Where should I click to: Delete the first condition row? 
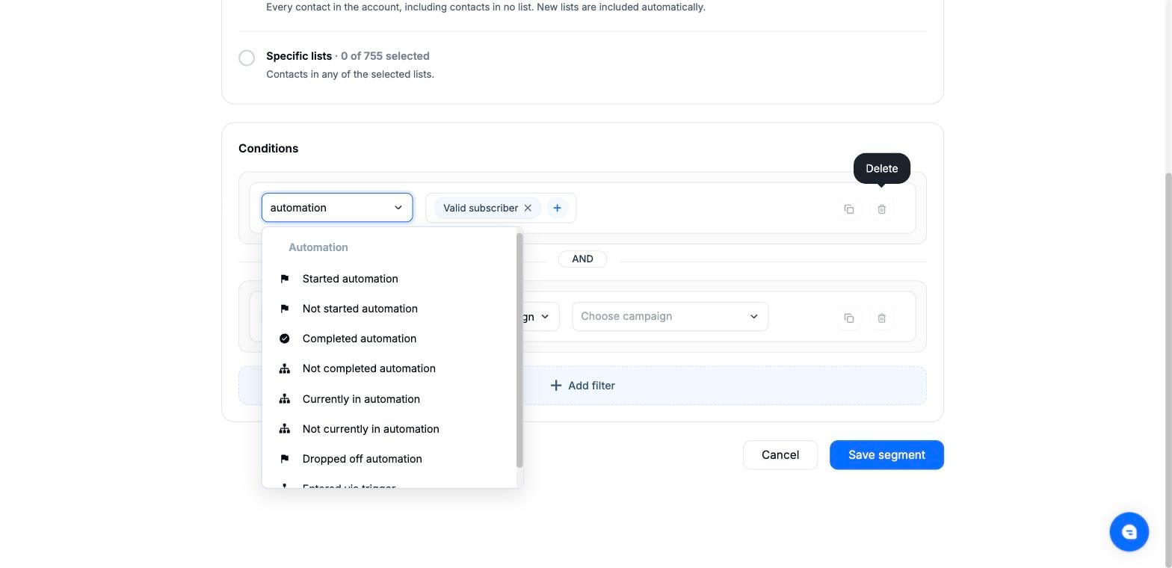tap(882, 209)
